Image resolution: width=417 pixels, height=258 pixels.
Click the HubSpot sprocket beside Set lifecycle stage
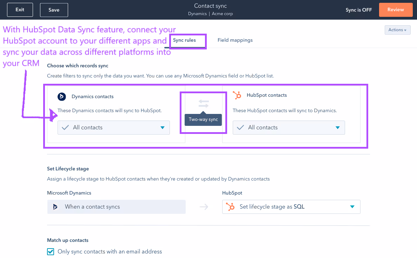coord(230,207)
